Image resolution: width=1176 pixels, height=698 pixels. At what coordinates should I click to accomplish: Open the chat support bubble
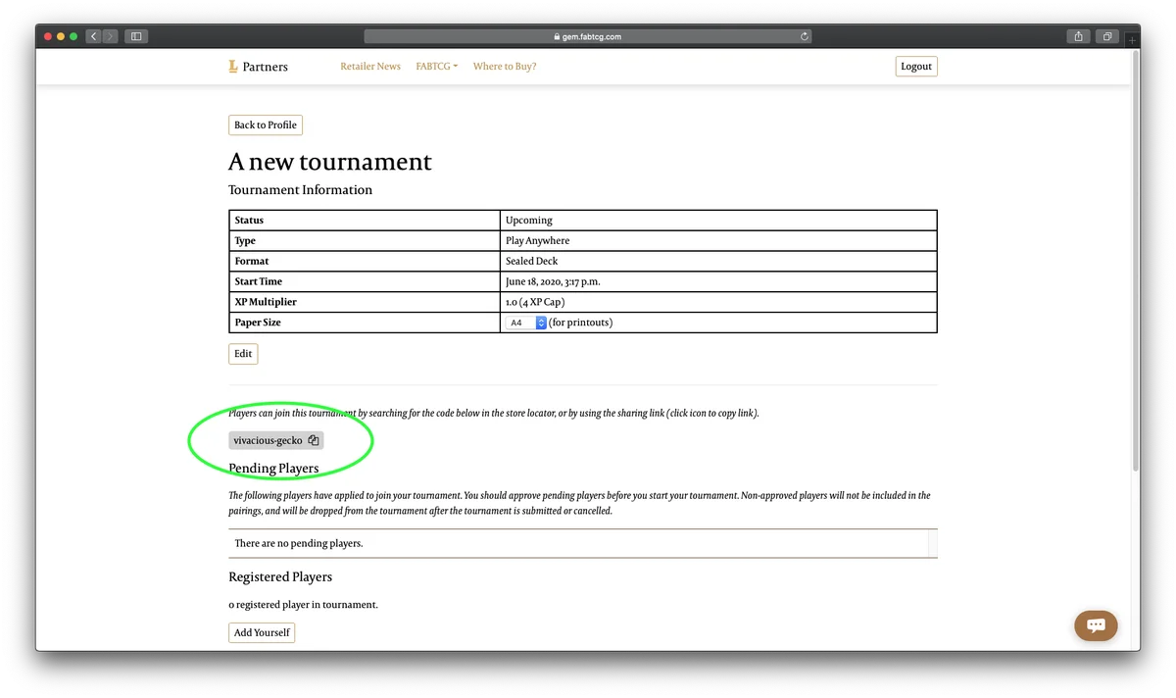1096,625
